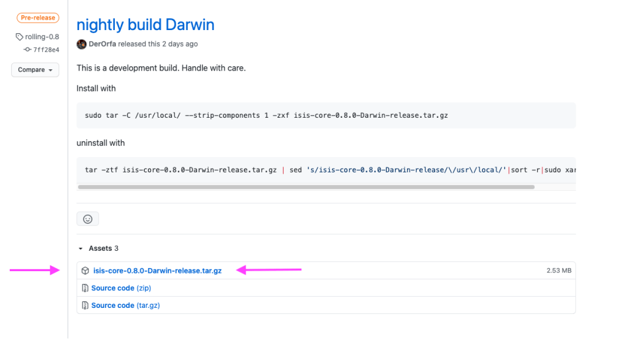The width and height of the screenshot is (628, 341).
Task: Download Source code (tar.gz)
Action: click(x=125, y=305)
